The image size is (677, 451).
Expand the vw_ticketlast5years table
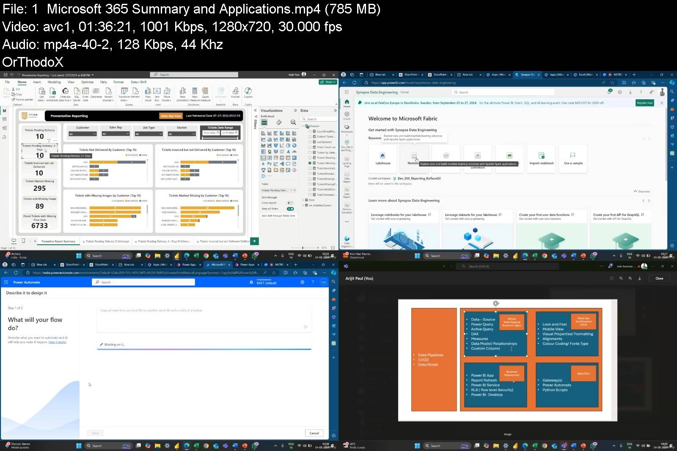pos(303,205)
